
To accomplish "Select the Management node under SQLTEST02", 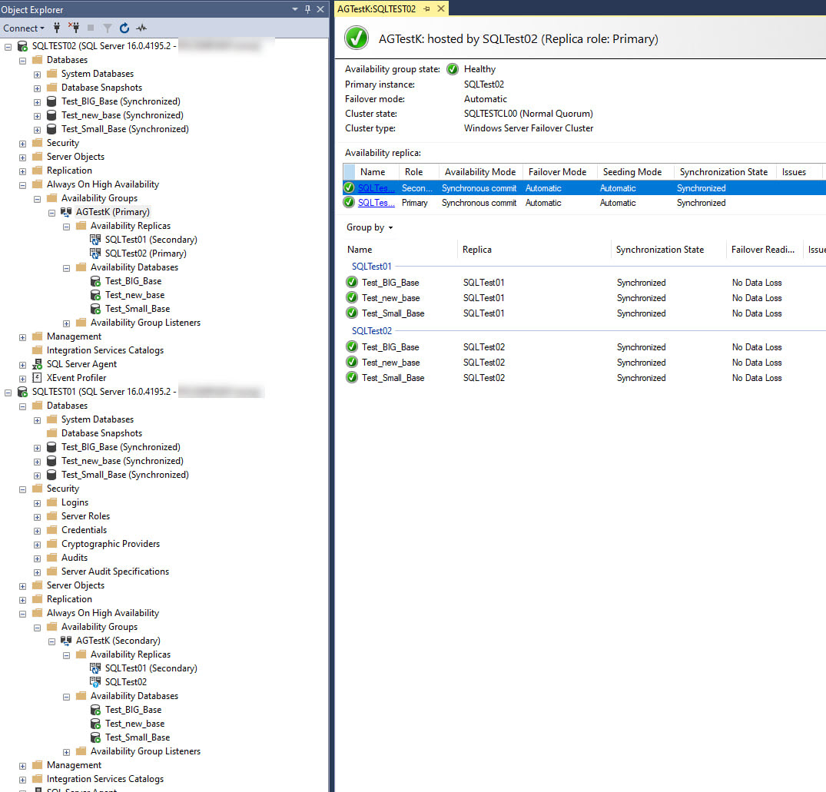I will (74, 336).
